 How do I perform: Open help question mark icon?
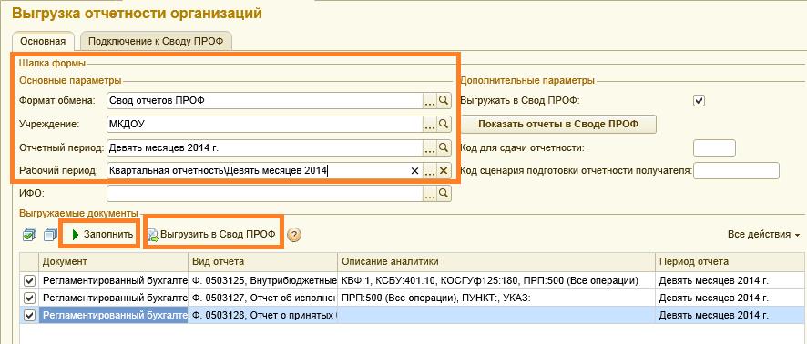[x=294, y=235]
